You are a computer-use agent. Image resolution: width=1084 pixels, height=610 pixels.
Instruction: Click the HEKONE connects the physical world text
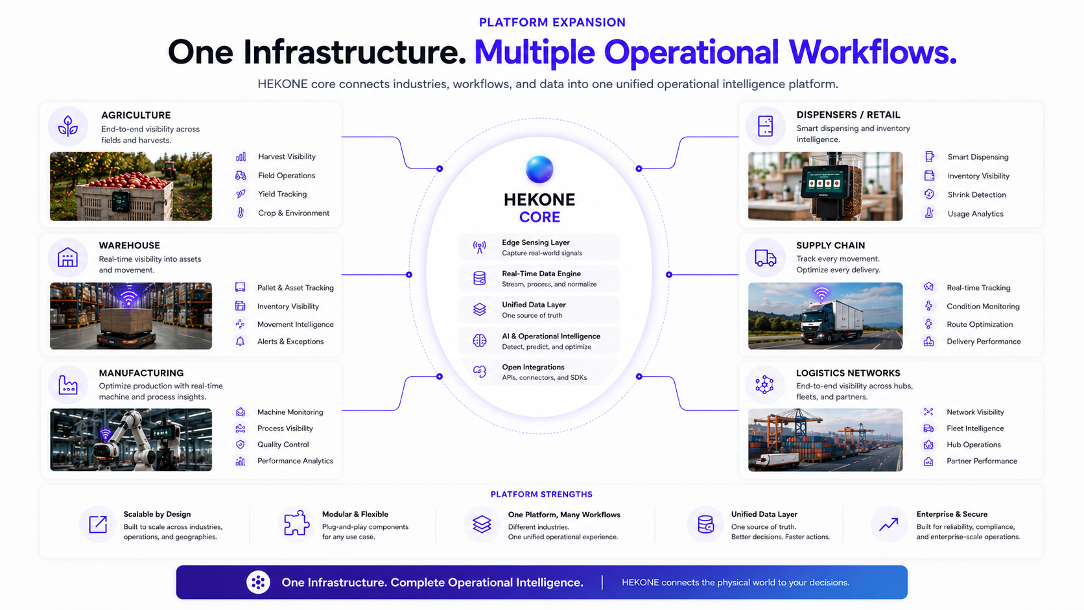[735, 582]
